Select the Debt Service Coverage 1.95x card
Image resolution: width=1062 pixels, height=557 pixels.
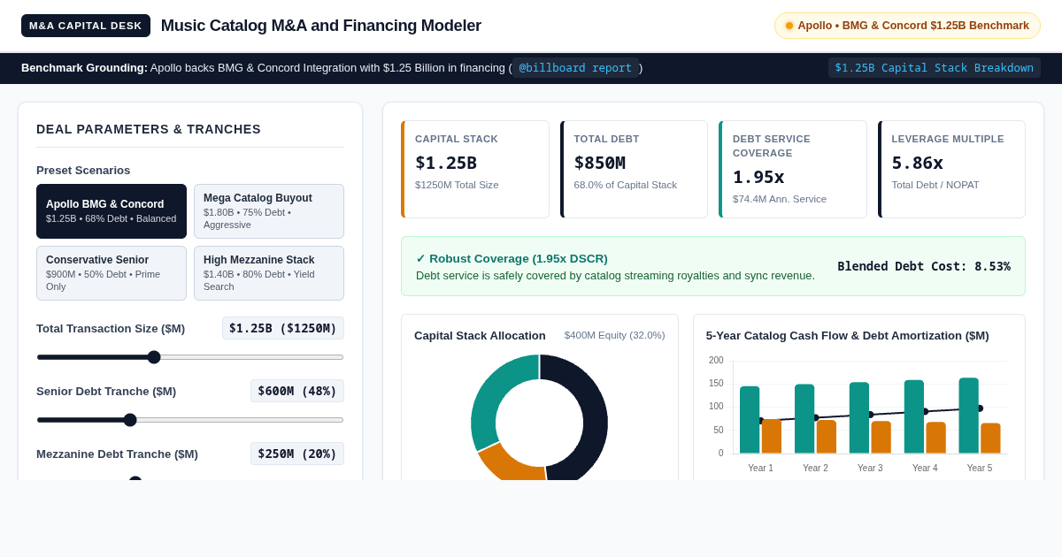click(x=793, y=169)
